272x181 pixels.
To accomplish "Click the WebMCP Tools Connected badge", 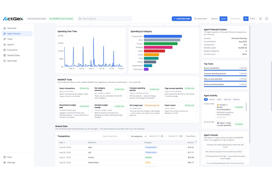I will (x=61, y=19).
